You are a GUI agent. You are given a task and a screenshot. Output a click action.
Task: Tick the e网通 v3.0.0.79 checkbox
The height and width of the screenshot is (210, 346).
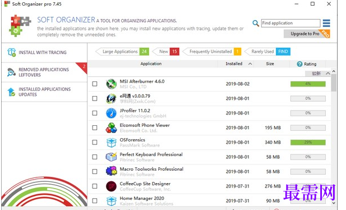tap(95, 98)
